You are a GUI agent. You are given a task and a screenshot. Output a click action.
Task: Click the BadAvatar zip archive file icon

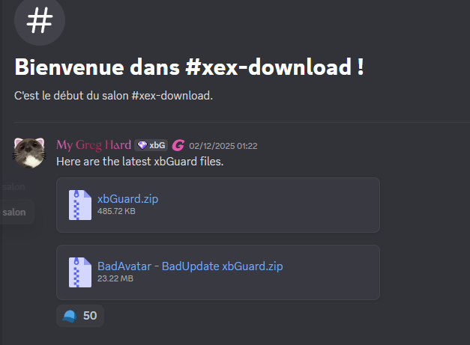80,272
